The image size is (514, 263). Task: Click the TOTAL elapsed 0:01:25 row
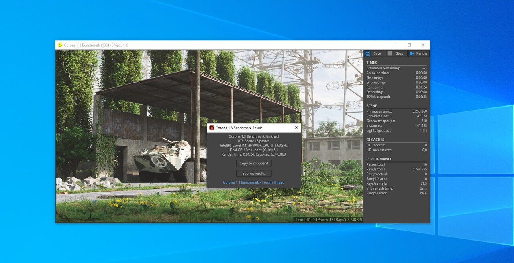(396, 97)
